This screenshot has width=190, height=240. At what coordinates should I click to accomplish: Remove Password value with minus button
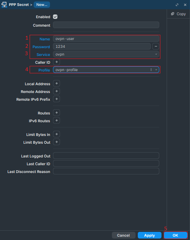(156, 46)
